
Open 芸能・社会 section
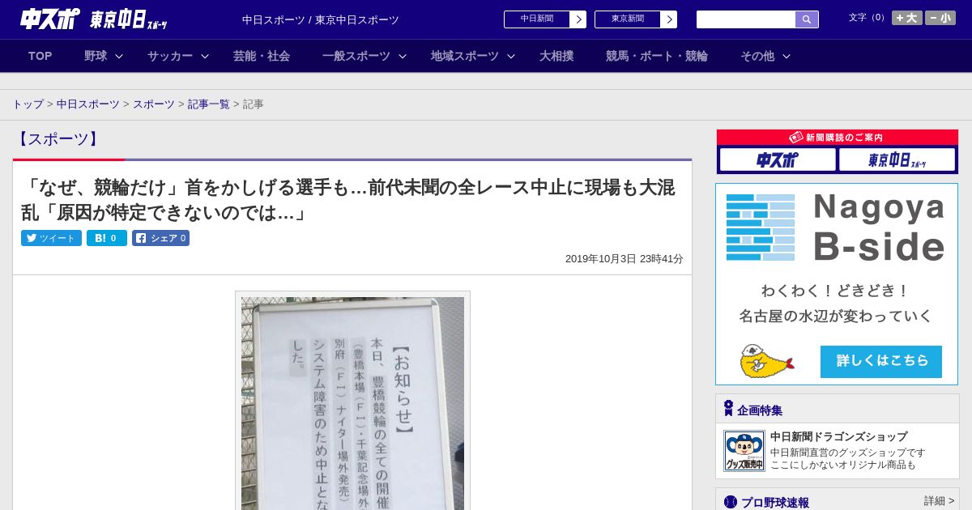click(x=262, y=56)
